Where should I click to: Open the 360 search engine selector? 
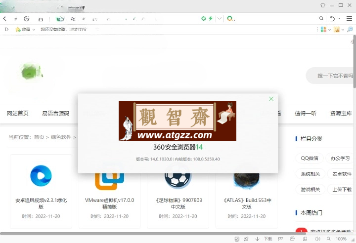click(x=231, y=19)
